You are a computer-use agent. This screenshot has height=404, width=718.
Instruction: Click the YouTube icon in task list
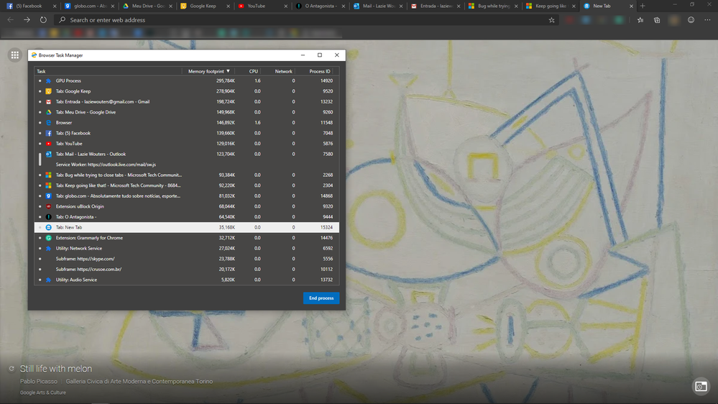[x=49, y=144]
